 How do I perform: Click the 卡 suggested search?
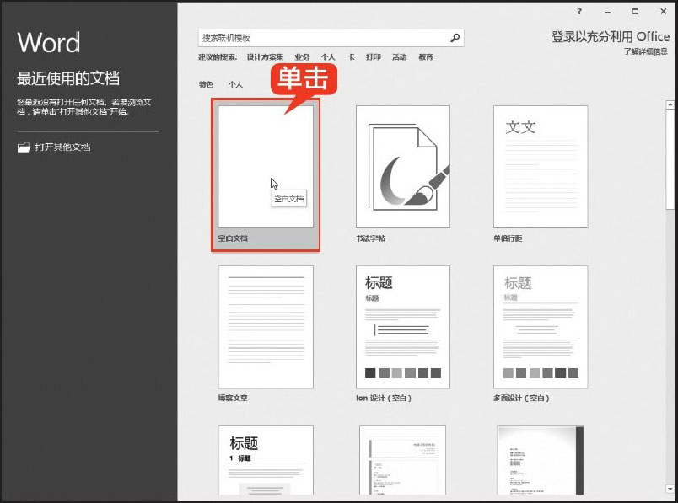[351, 57]
